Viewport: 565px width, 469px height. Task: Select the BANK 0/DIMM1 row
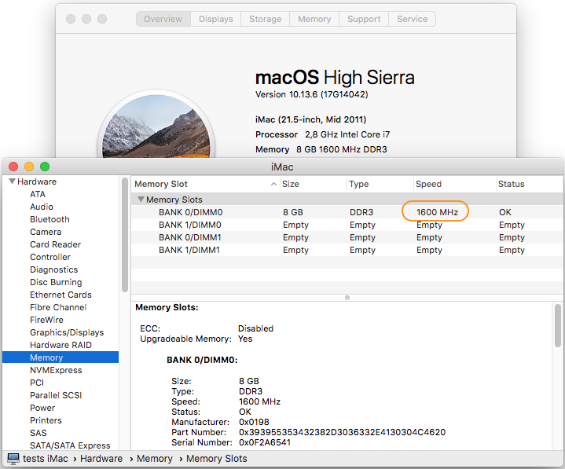click(x=347, y=237)
